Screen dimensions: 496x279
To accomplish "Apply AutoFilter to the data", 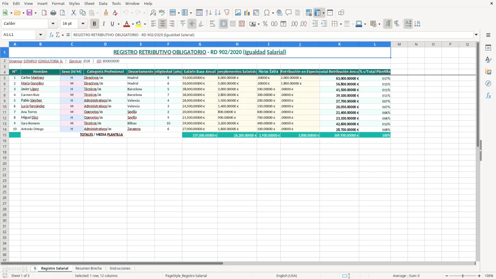I will tap(227, 13).
